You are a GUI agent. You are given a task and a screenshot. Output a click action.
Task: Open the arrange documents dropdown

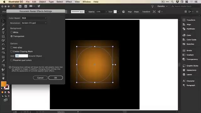click(32, 6)
